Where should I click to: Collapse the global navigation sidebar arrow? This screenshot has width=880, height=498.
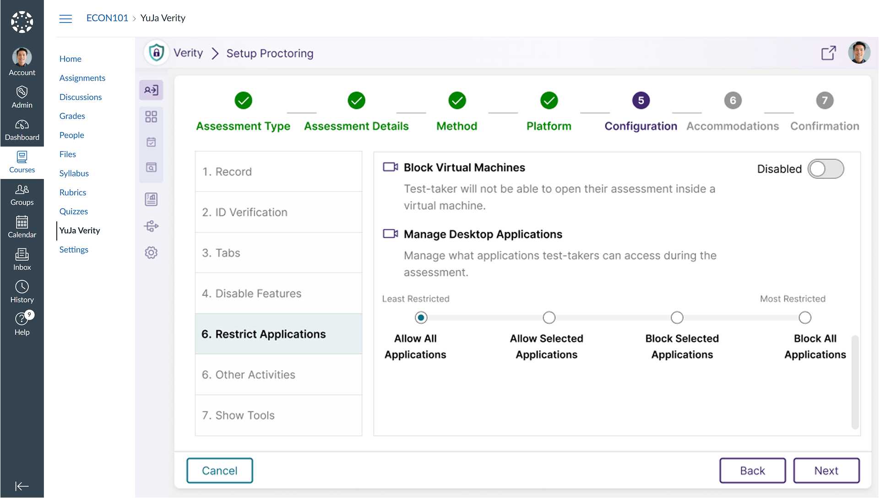(22, 486)
